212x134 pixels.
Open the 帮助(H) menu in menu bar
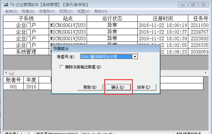tap(100, 11)
